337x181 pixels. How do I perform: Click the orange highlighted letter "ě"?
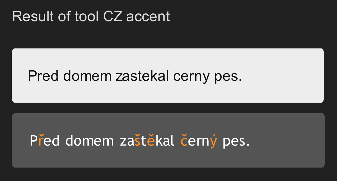[x=151, y=141]
